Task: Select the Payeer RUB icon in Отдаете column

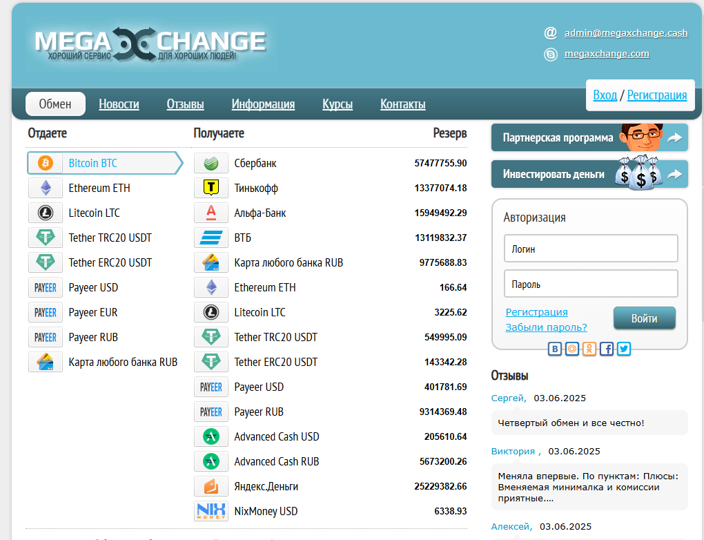Action: [46, 337]
